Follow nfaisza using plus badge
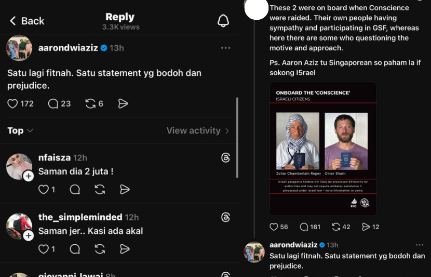Screen dimensions: 431x277 [x=29, y=176]
